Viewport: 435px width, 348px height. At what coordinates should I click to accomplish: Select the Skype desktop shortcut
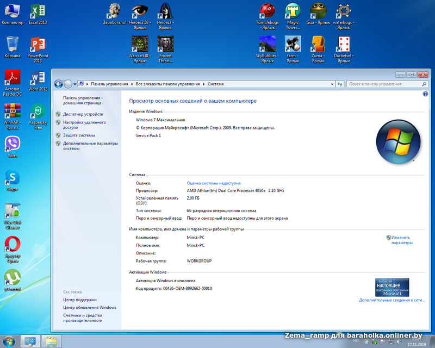point(13,181)
